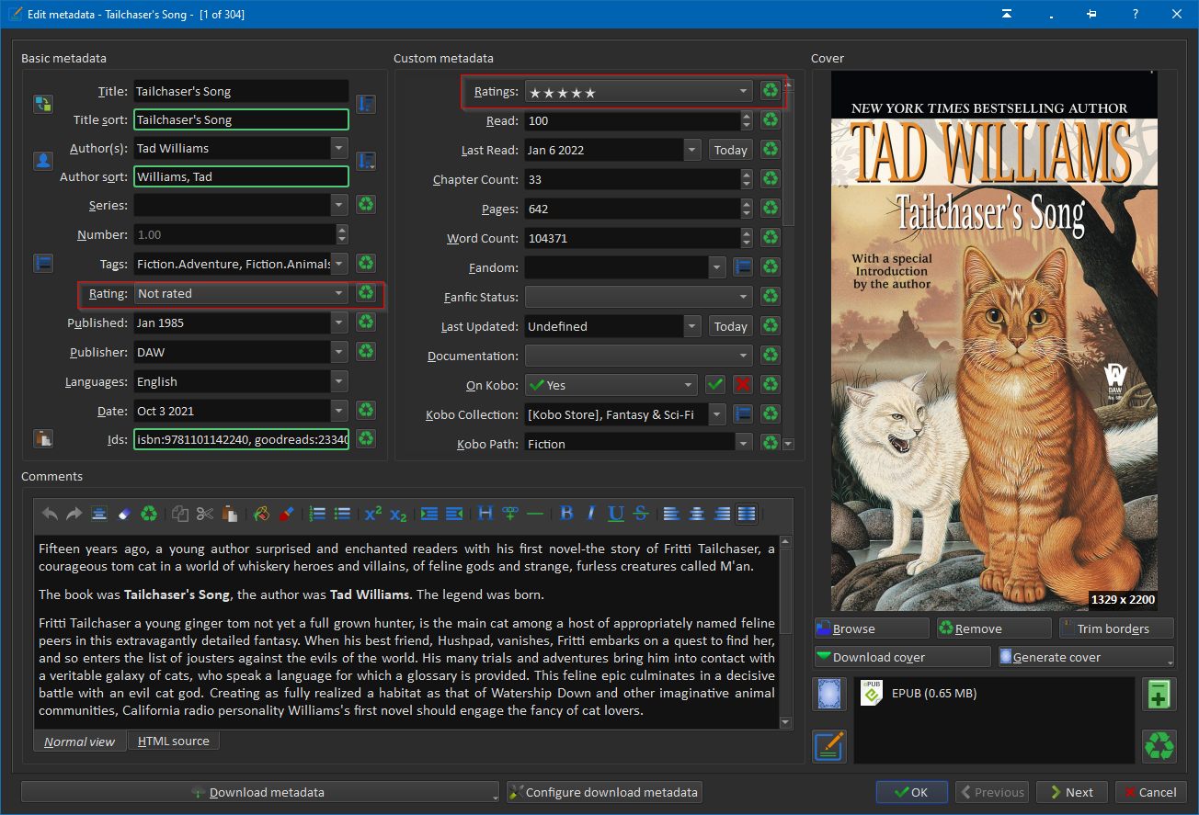Open the Fandom item editor icon

[x=743, y=267]
